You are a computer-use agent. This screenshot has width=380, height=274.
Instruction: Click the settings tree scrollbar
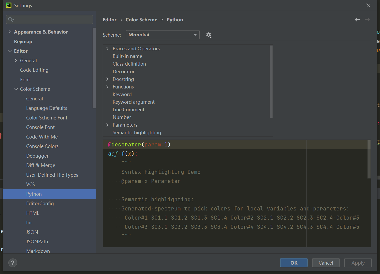tap(94, 68)
